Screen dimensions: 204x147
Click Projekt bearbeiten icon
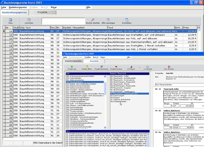[x=101, y=66]
